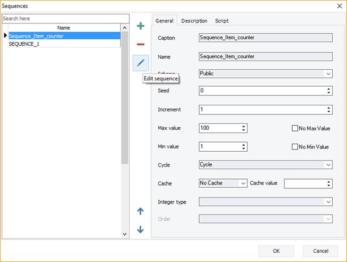
Task: Move sequence down with blue arrow
Action: pyautogui.click(x=140, y=230)
